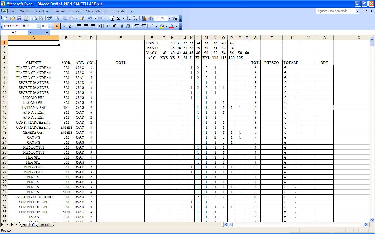Open the File menu
375x234 pixels.
point(13,11)
